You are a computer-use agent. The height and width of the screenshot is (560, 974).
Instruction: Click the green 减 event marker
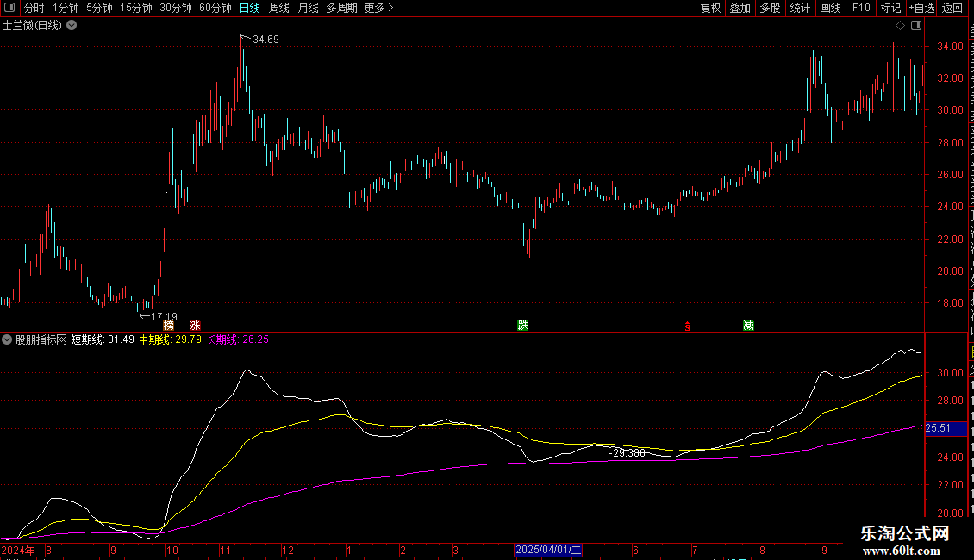pyautogui.click(x=748, y=326)
